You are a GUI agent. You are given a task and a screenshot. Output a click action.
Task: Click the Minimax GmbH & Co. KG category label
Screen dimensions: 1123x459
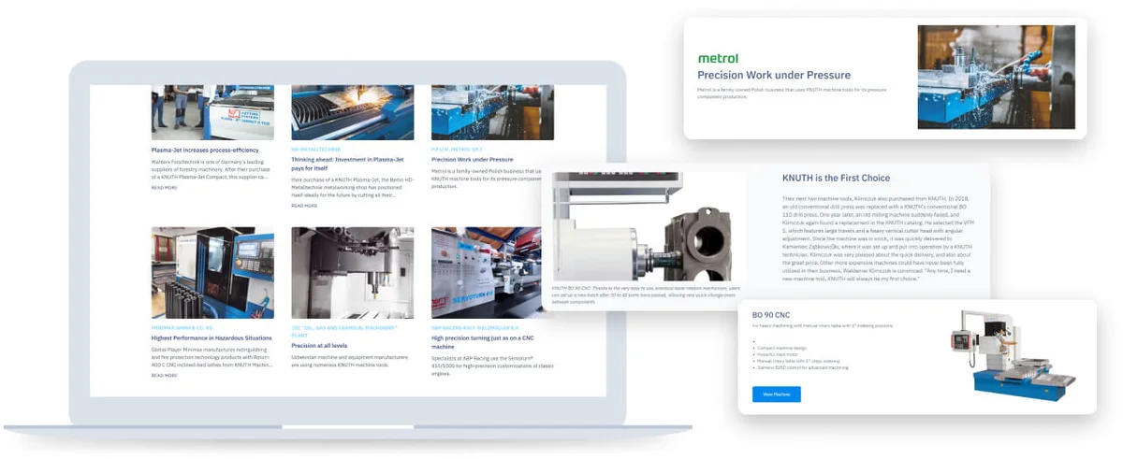tap(184, 327)
